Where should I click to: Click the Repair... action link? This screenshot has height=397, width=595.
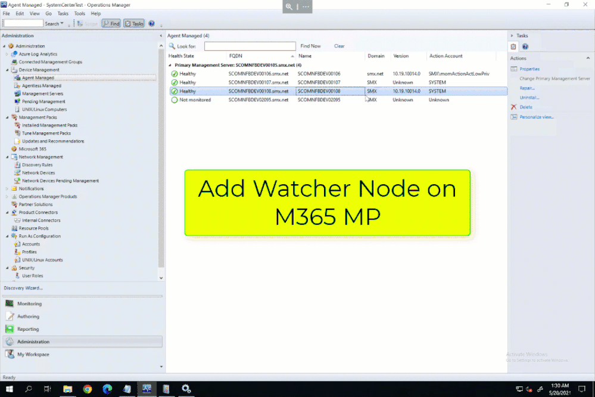coord(527,88)
